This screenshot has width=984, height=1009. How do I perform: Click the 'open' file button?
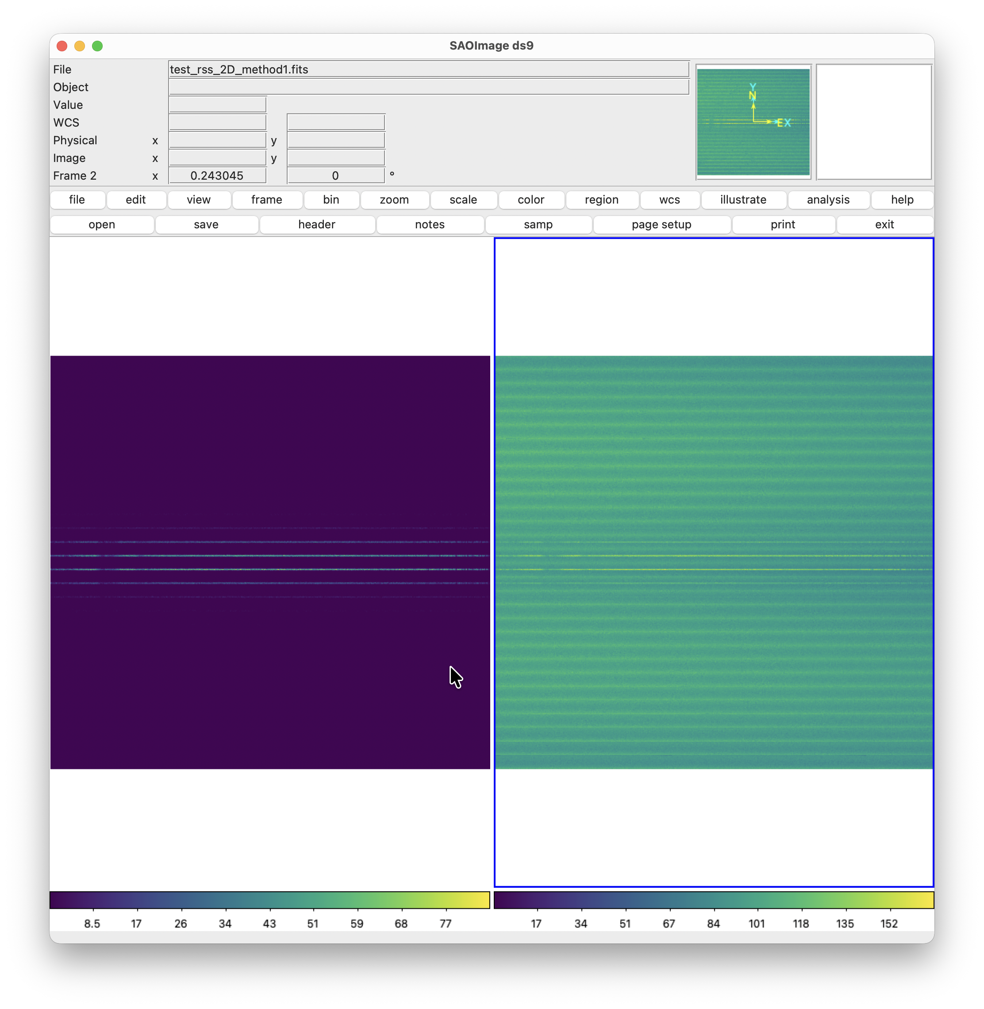click(x=102, y=224)
